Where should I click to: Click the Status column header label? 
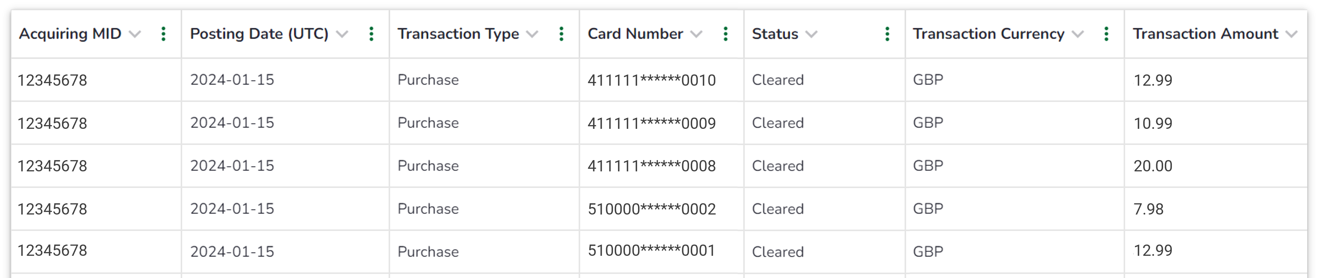(x=775, y=34)
